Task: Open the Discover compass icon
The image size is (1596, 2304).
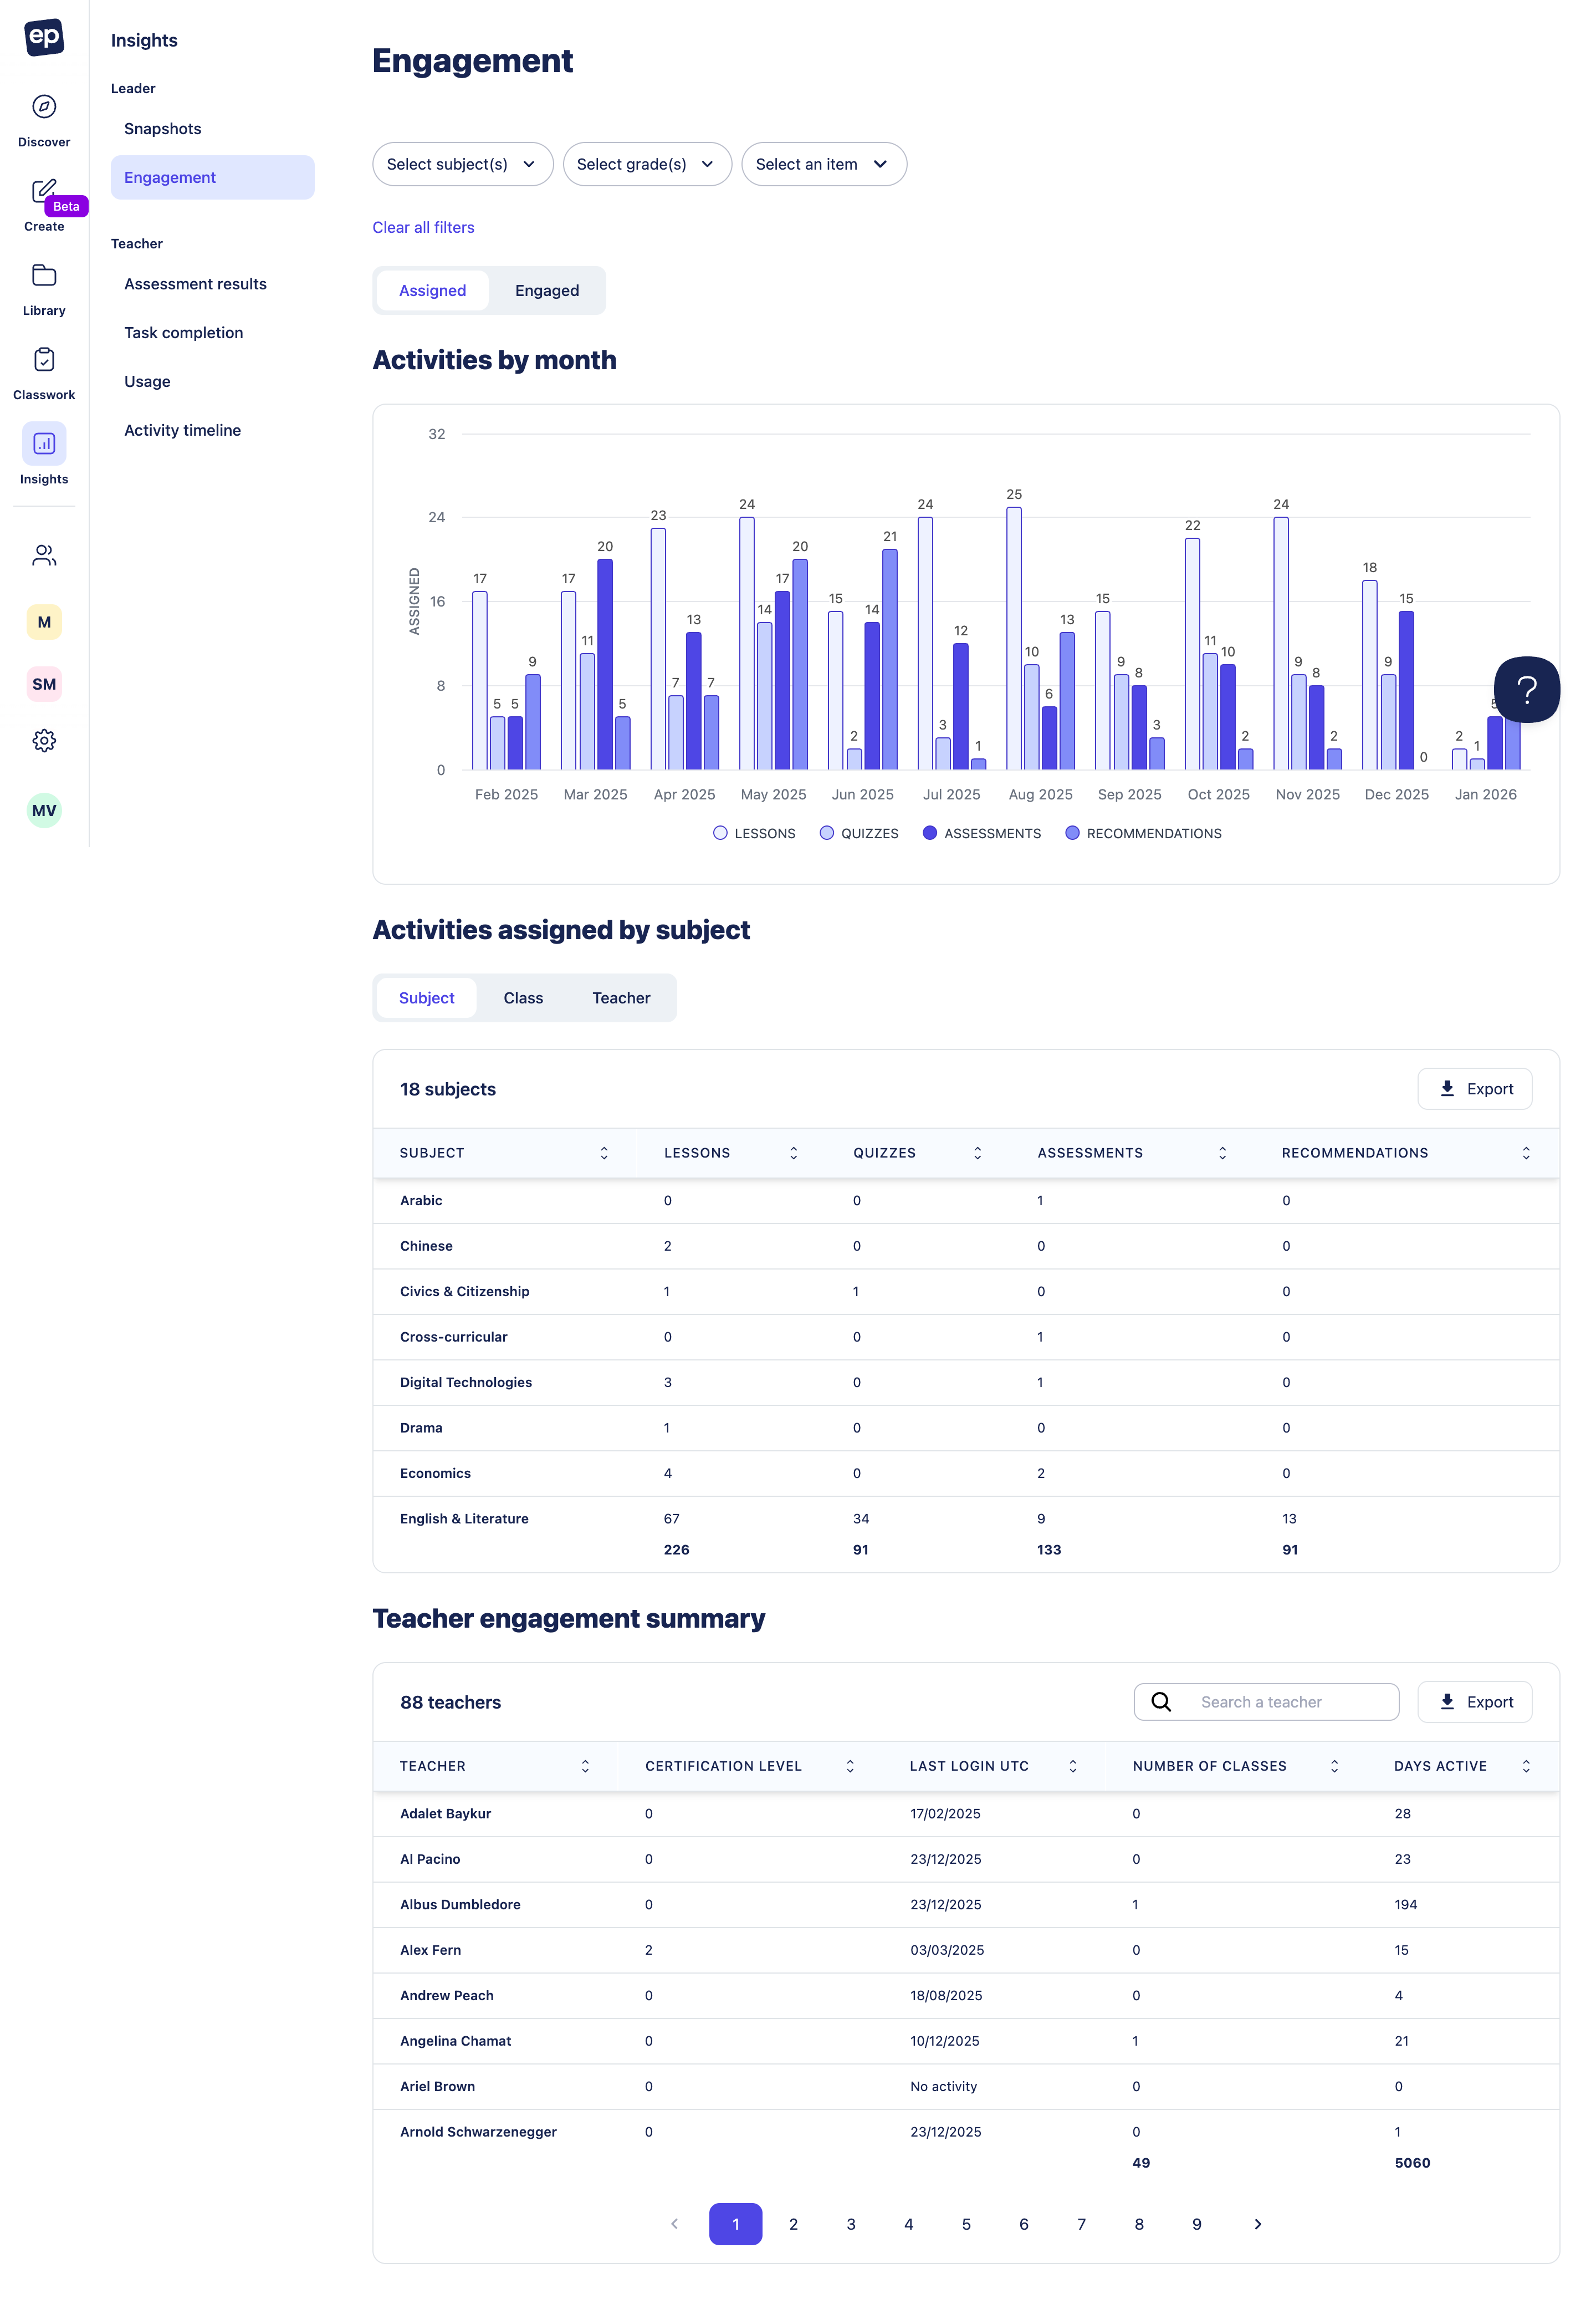Action: (44, 107)
